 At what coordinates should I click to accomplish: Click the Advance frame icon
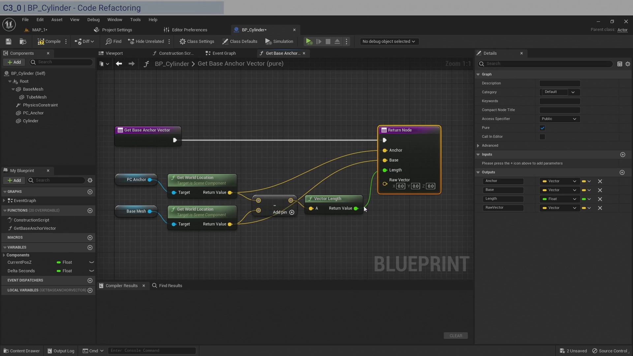319,42
